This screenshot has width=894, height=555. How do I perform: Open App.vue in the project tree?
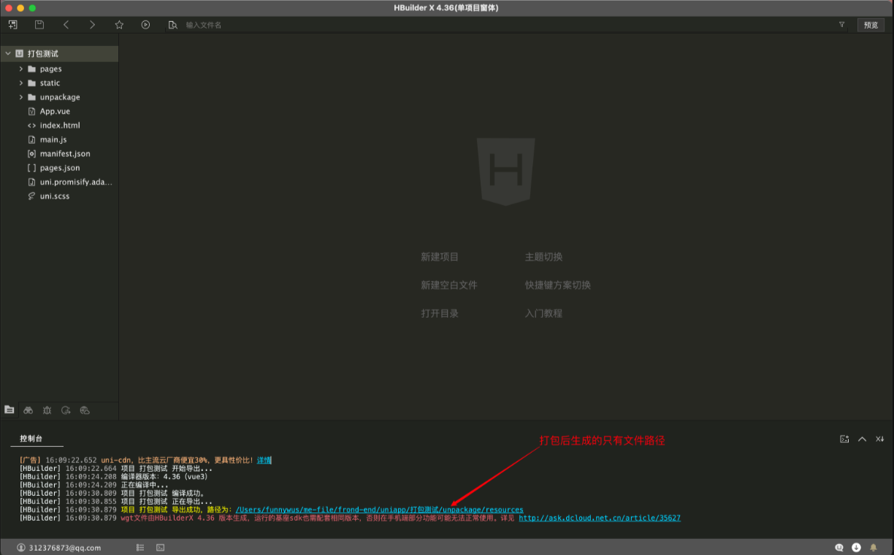click(55, 111)
